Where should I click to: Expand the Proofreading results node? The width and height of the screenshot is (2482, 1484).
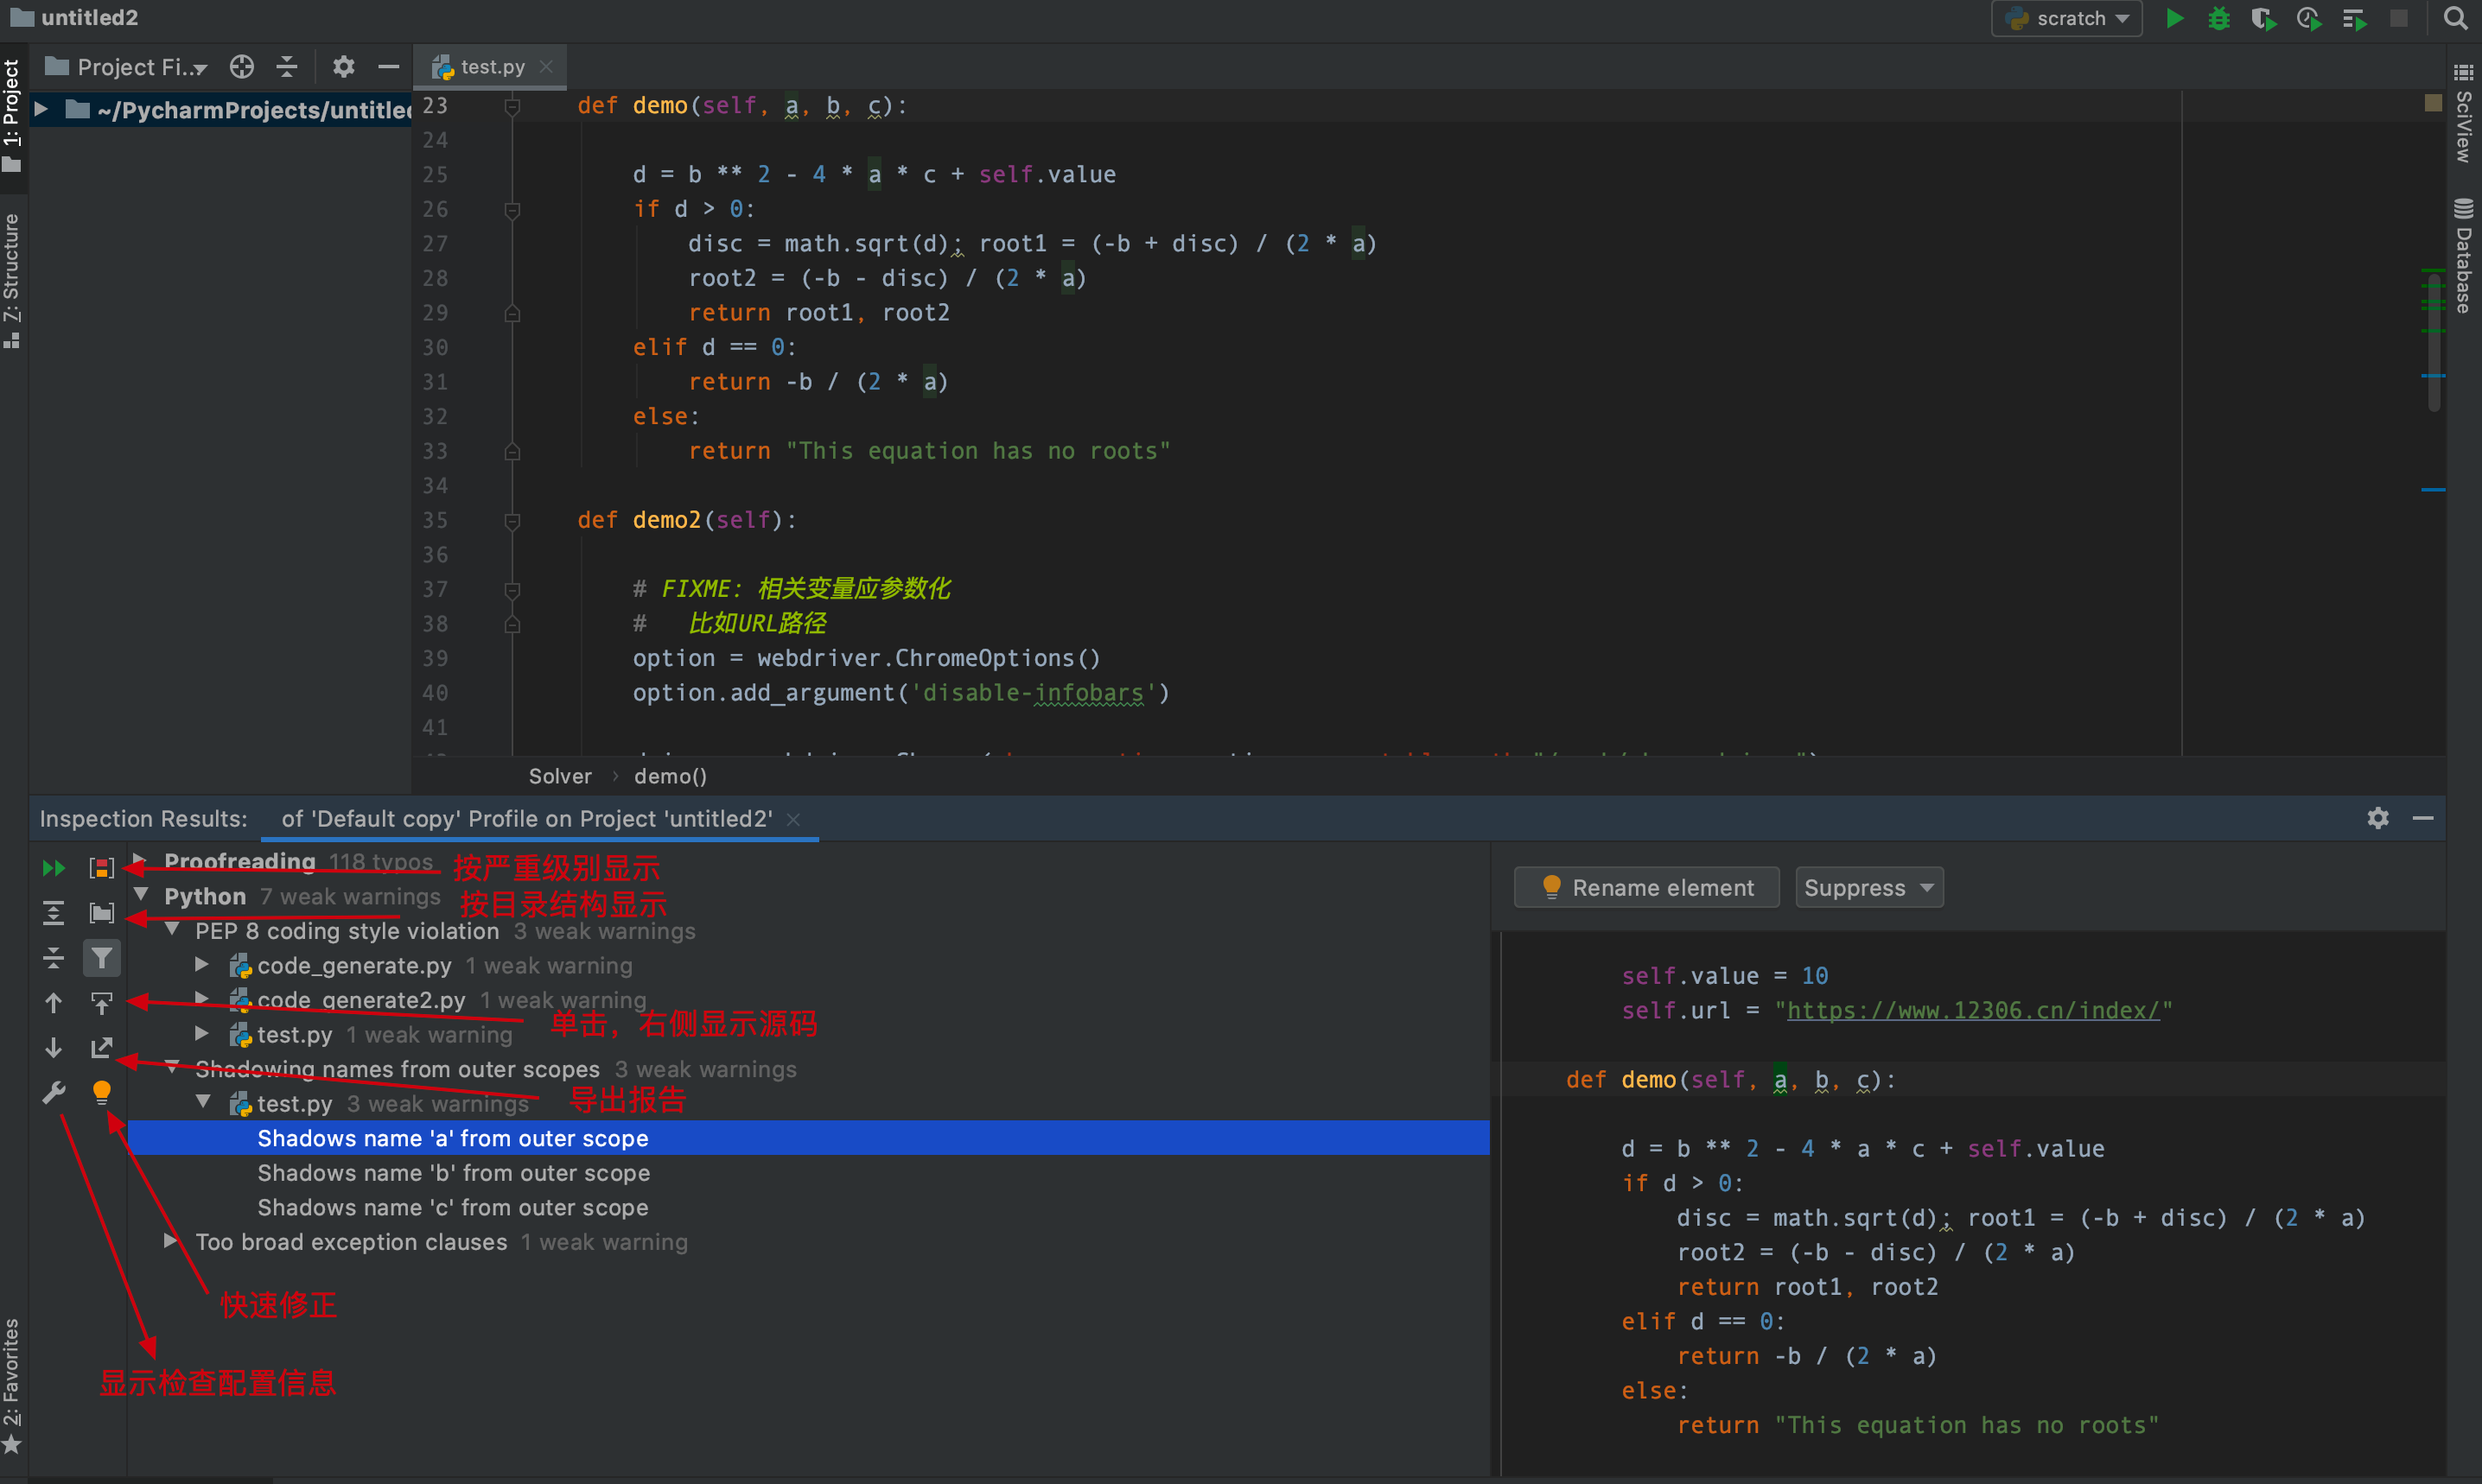(140, 860)
